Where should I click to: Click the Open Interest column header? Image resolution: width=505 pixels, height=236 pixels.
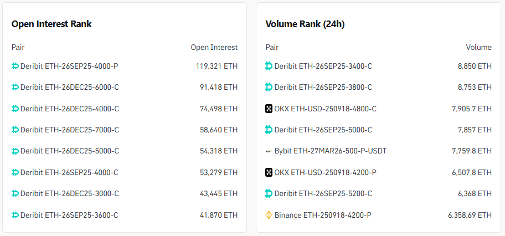click(x=214, y=48)
